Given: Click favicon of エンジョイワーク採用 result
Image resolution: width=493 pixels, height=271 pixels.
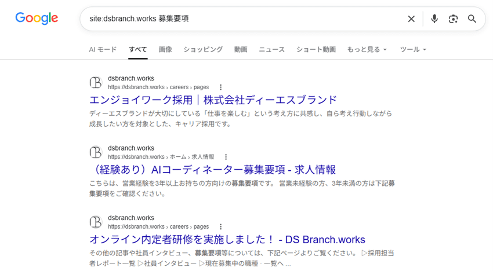Looking at the screenshot, I should (x=96, y=83).
